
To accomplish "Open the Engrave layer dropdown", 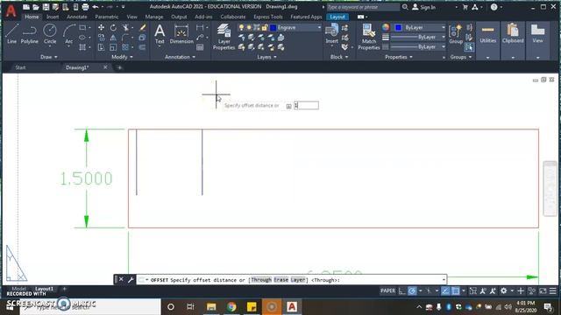I will (x=319, y=27).
